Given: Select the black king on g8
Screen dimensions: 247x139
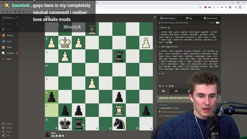Looking at the screenshot, I should 65,124.
